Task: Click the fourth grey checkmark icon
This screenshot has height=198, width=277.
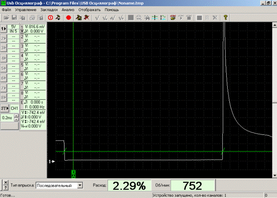Action: pos(121,17)
